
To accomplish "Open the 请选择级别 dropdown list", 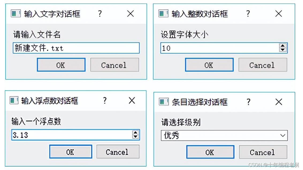I will [283, 136].
